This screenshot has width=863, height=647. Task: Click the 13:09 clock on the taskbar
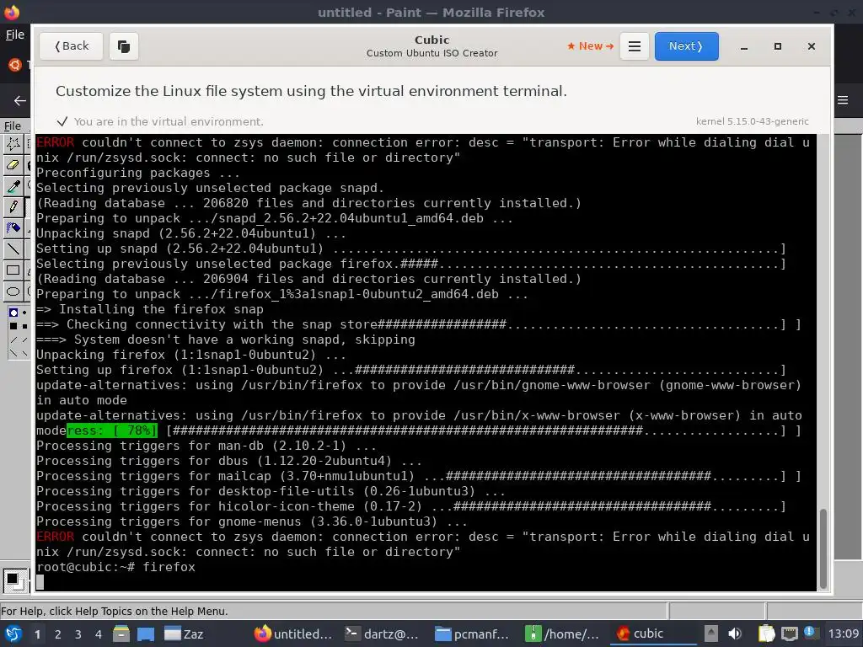(843, 634)
